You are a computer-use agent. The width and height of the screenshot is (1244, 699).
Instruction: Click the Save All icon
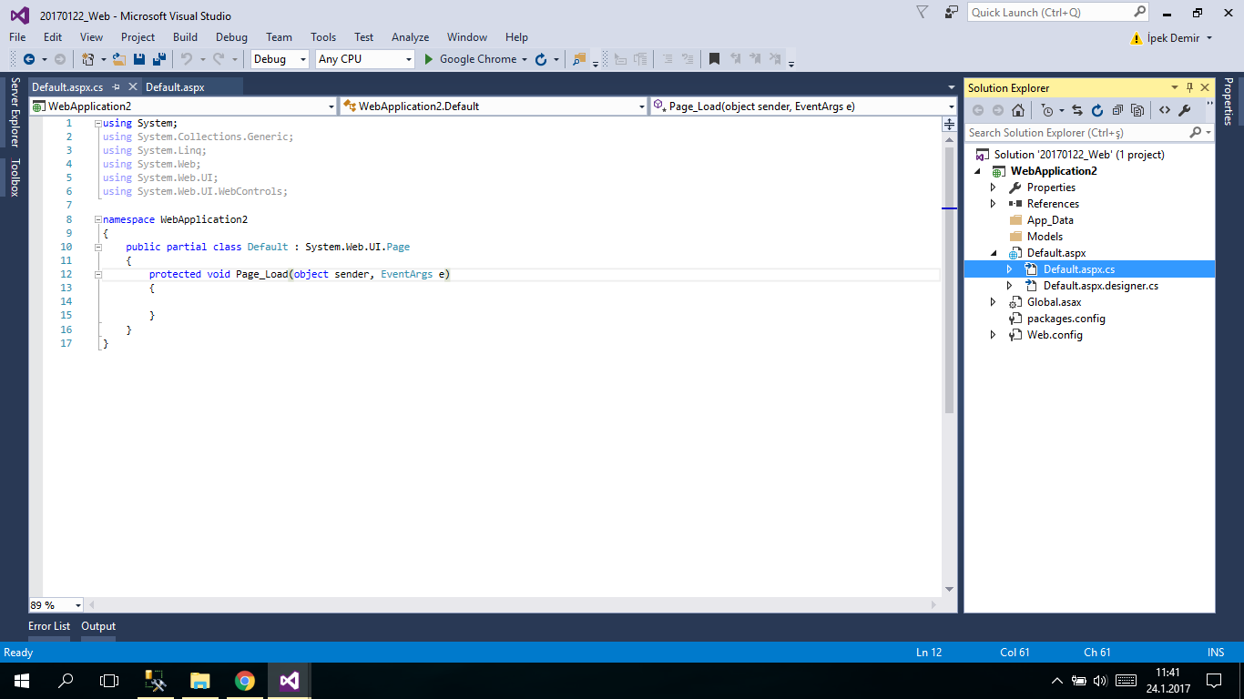[x=160, y=58]
